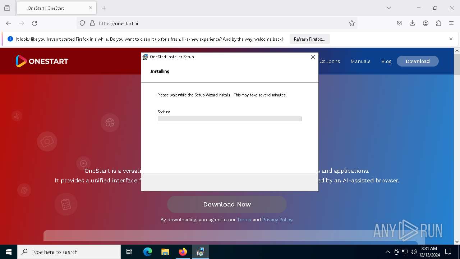Bookmark this page with star icon
The height and width of the screenshot is (259, 460).
click(x=352, y=23)
